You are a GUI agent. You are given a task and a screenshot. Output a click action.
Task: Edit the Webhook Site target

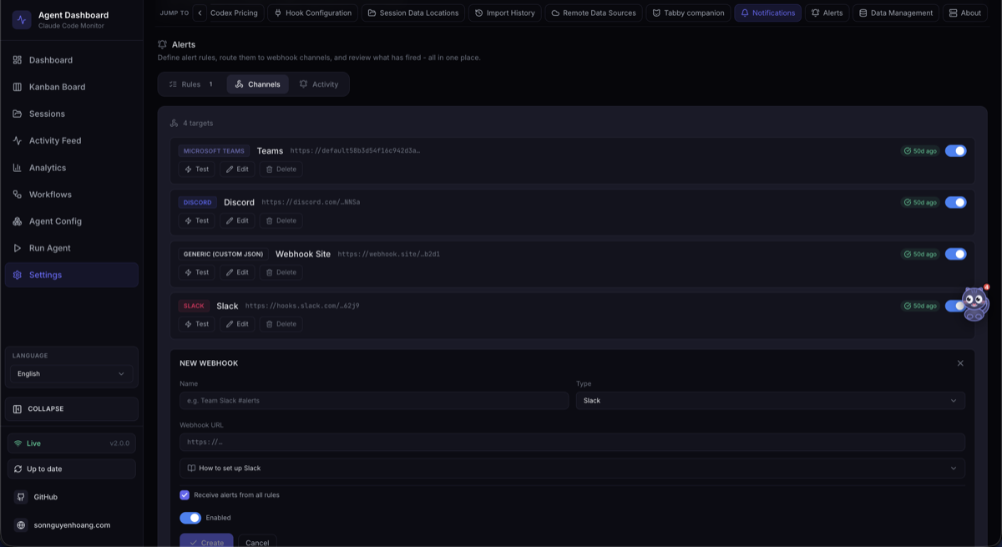click(x=237, y=272)
